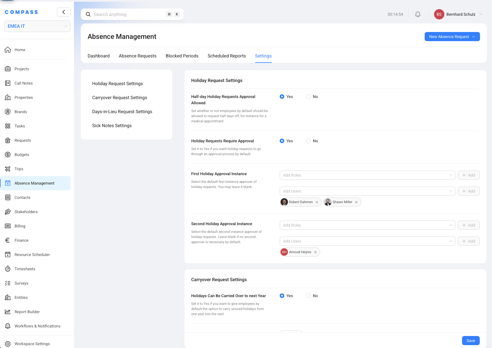Click the COMPASS logo

click(x=21, y=12)
